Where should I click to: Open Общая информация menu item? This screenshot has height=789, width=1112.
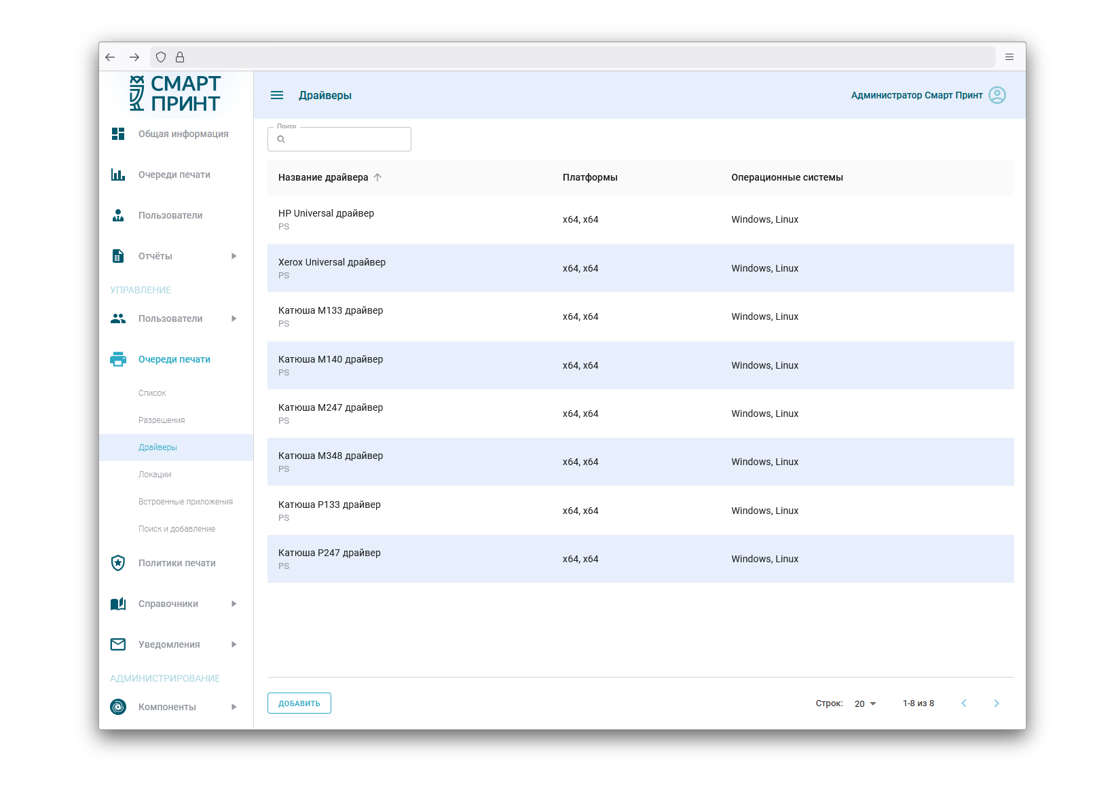(183, 134)
